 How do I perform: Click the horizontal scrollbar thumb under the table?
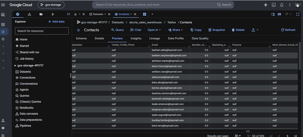pos(248,131)
